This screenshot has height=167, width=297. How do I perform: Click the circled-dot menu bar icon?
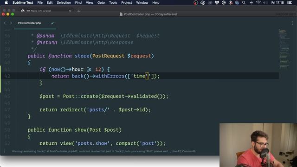tap(224, 3)
